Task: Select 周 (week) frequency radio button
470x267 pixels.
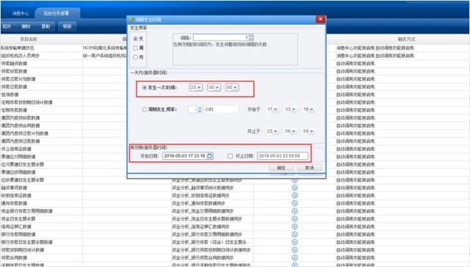Action: pyautogui.click(x=135, y=48)
